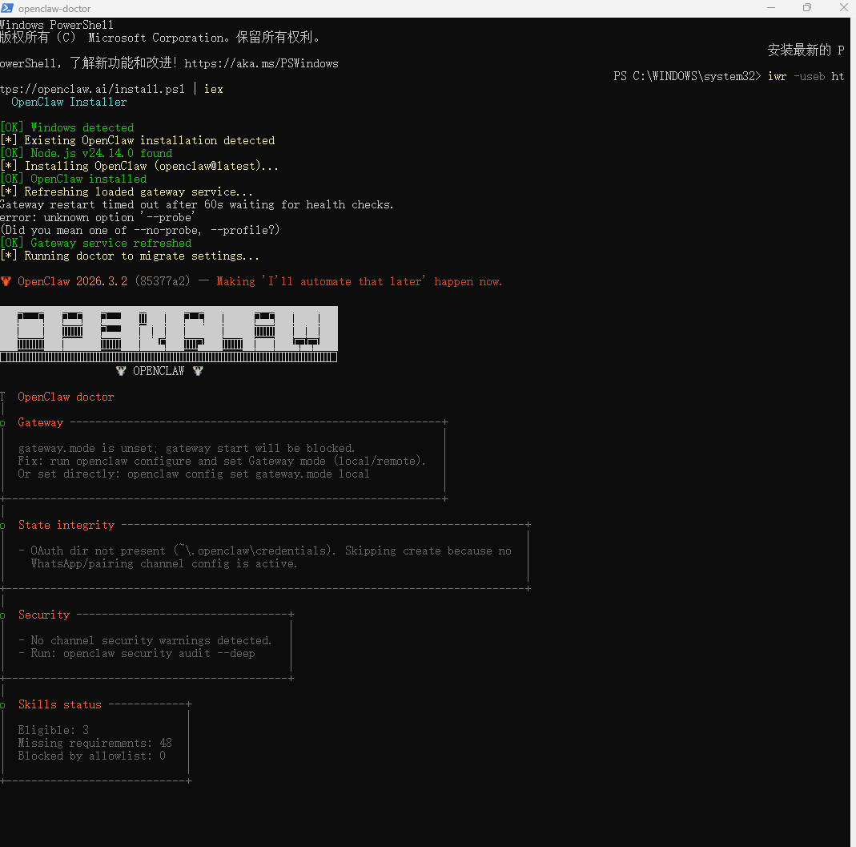Click the lobster icon before OpenClaw 2026.3.2
This screenshot has height=847, width=856.
click(x=6, y=281)
